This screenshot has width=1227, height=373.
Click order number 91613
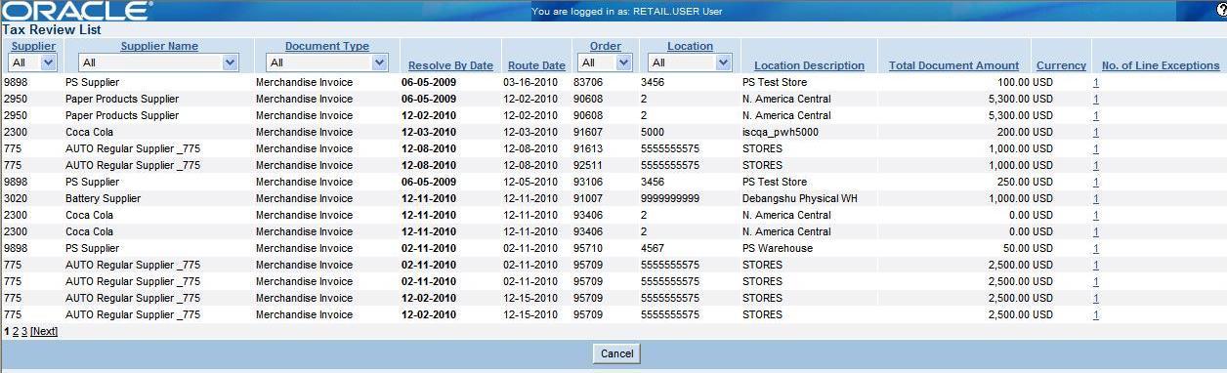pyautogui.click(x=588, y=148)
